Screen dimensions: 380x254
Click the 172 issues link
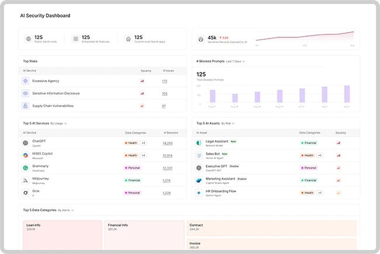(164, 81)
